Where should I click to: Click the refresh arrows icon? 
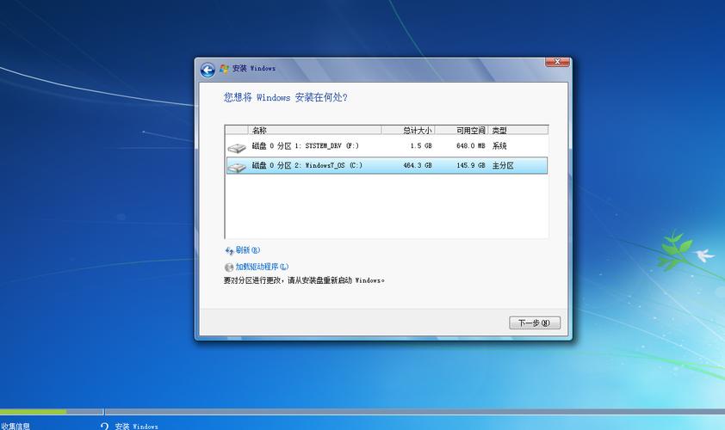229,251
